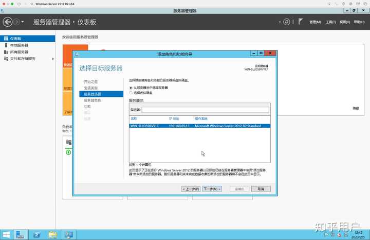The width and height of the screenshot is (370, 240).
Task: Click the wizard title bar icon
Action: click(x=76, y=54)
